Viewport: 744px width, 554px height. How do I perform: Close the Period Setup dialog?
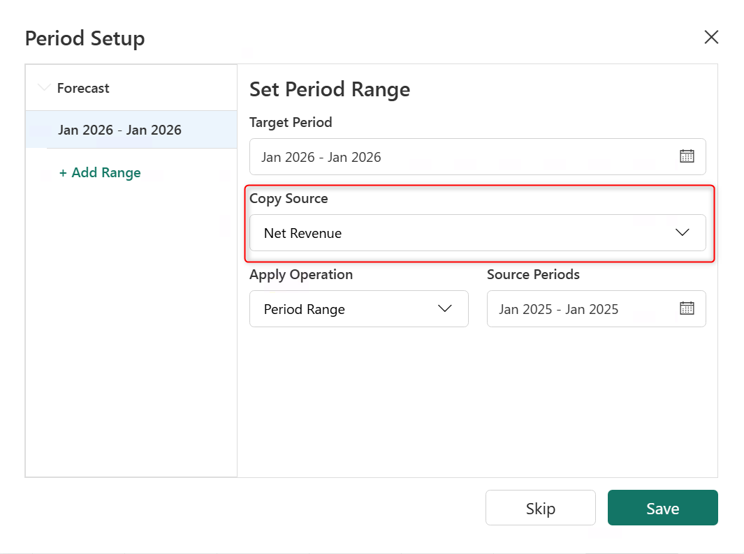point(711,38)
